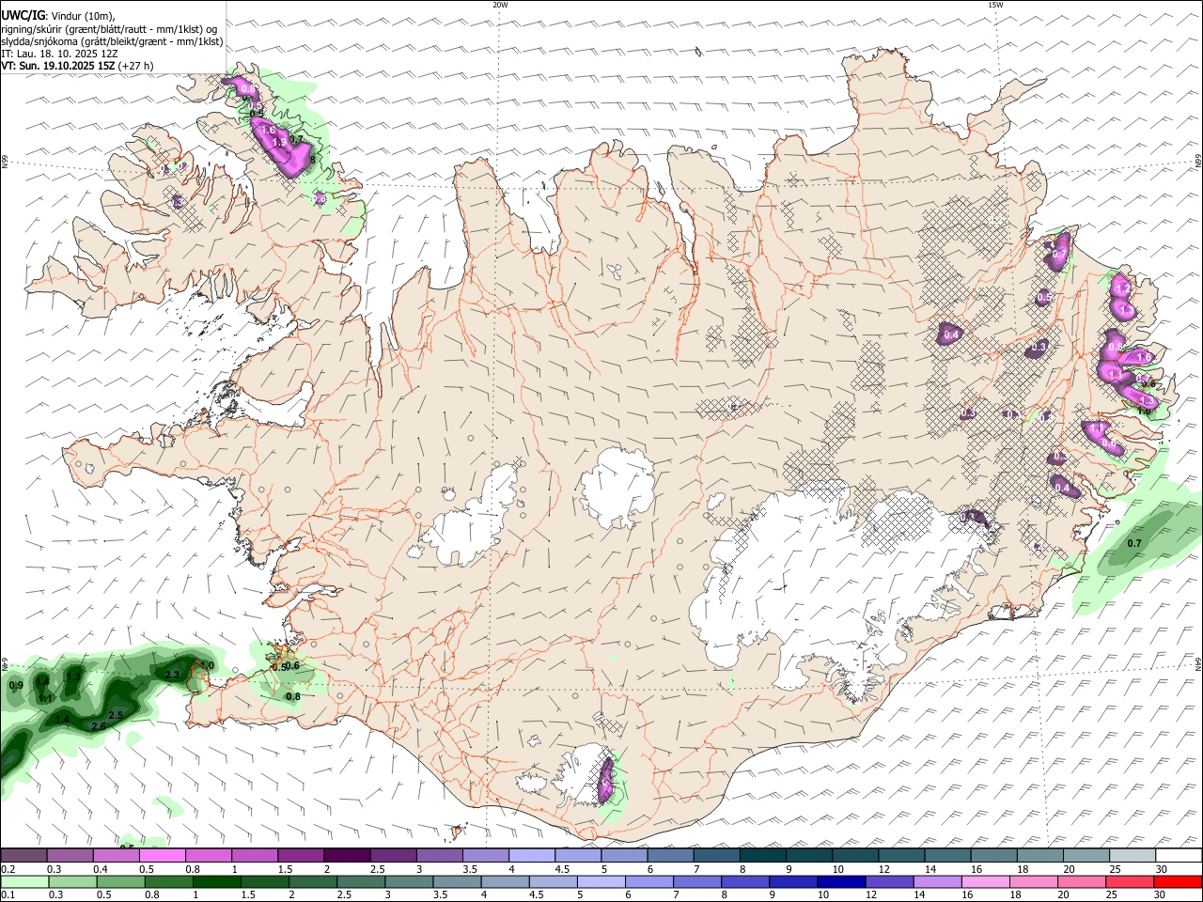The width and height of the screenshot is (1203, 902).
Task: Click the 1.5 label under upper legend row
Action: 286,869
